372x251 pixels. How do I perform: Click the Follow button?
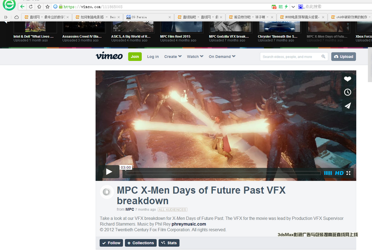coord(111,243)
